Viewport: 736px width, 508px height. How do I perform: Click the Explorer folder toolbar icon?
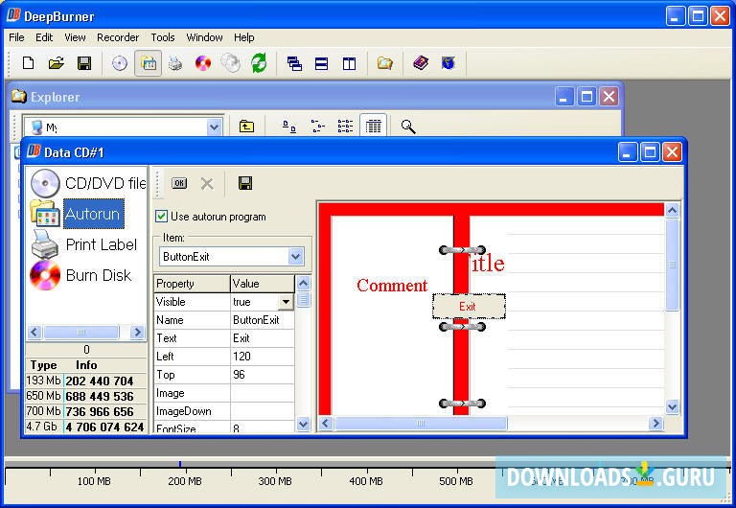[385, 63]
